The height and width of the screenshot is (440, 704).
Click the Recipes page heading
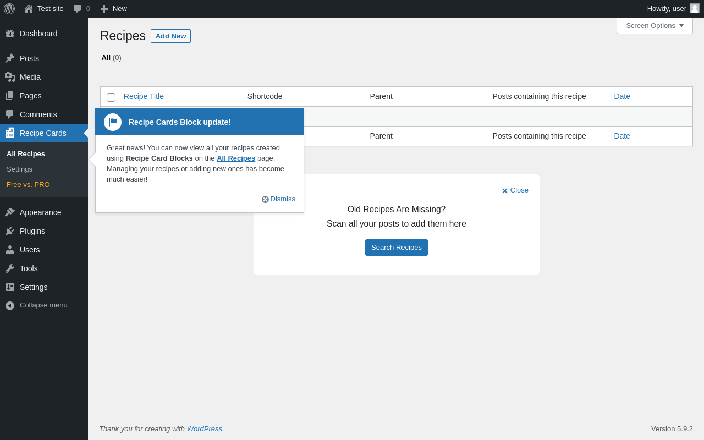123,36
